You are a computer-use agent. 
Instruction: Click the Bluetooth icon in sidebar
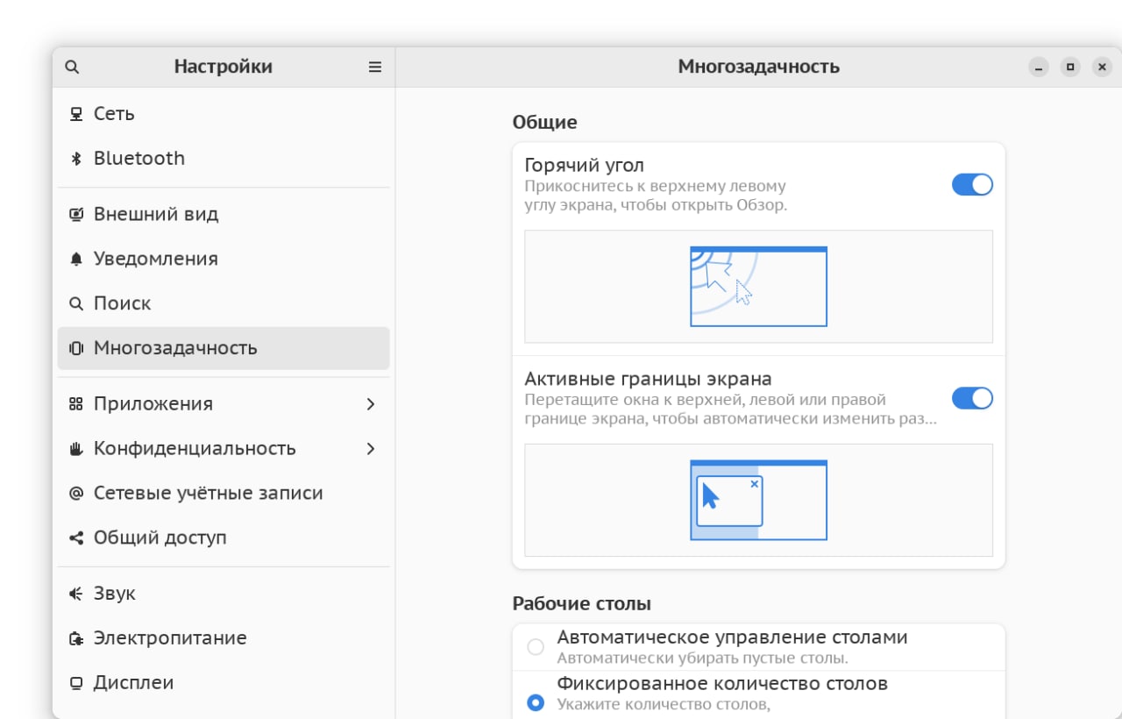pos(76,159)
